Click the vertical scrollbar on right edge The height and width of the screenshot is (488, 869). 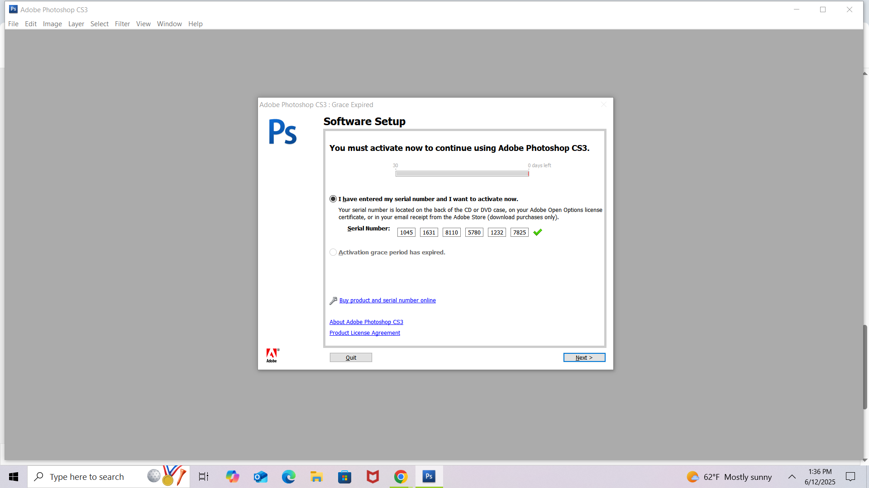[865, 367]
